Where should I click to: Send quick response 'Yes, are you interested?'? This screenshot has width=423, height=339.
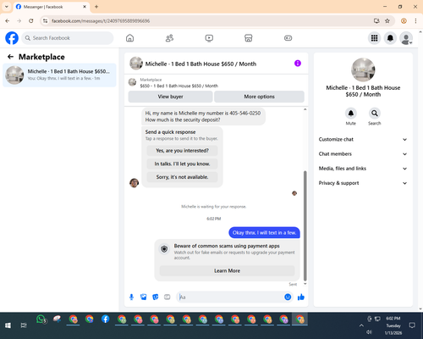[182, 151]
